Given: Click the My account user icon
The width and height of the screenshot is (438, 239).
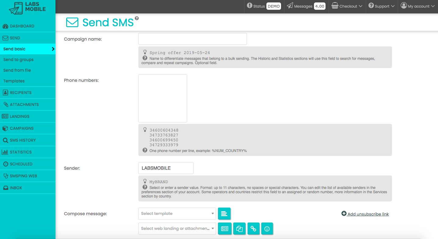Looking at the screenshot, I should 404,5.
